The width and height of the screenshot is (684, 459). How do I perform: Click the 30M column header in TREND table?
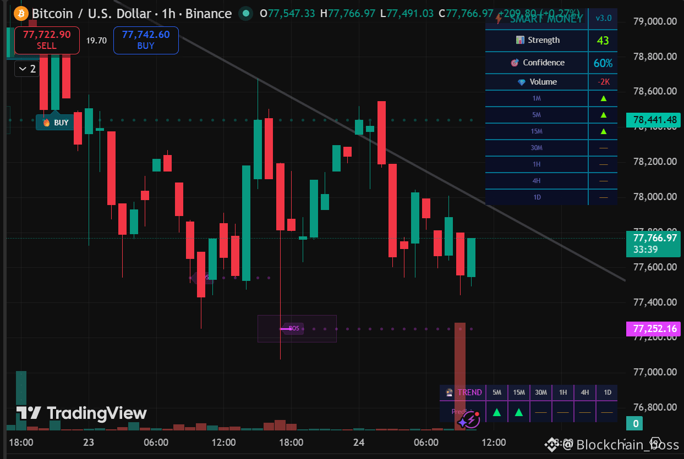click(x=541, y=392)
